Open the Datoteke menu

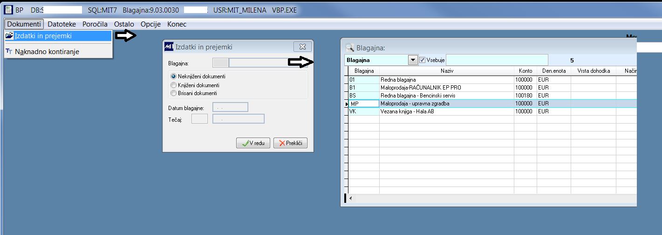[61, 24]
